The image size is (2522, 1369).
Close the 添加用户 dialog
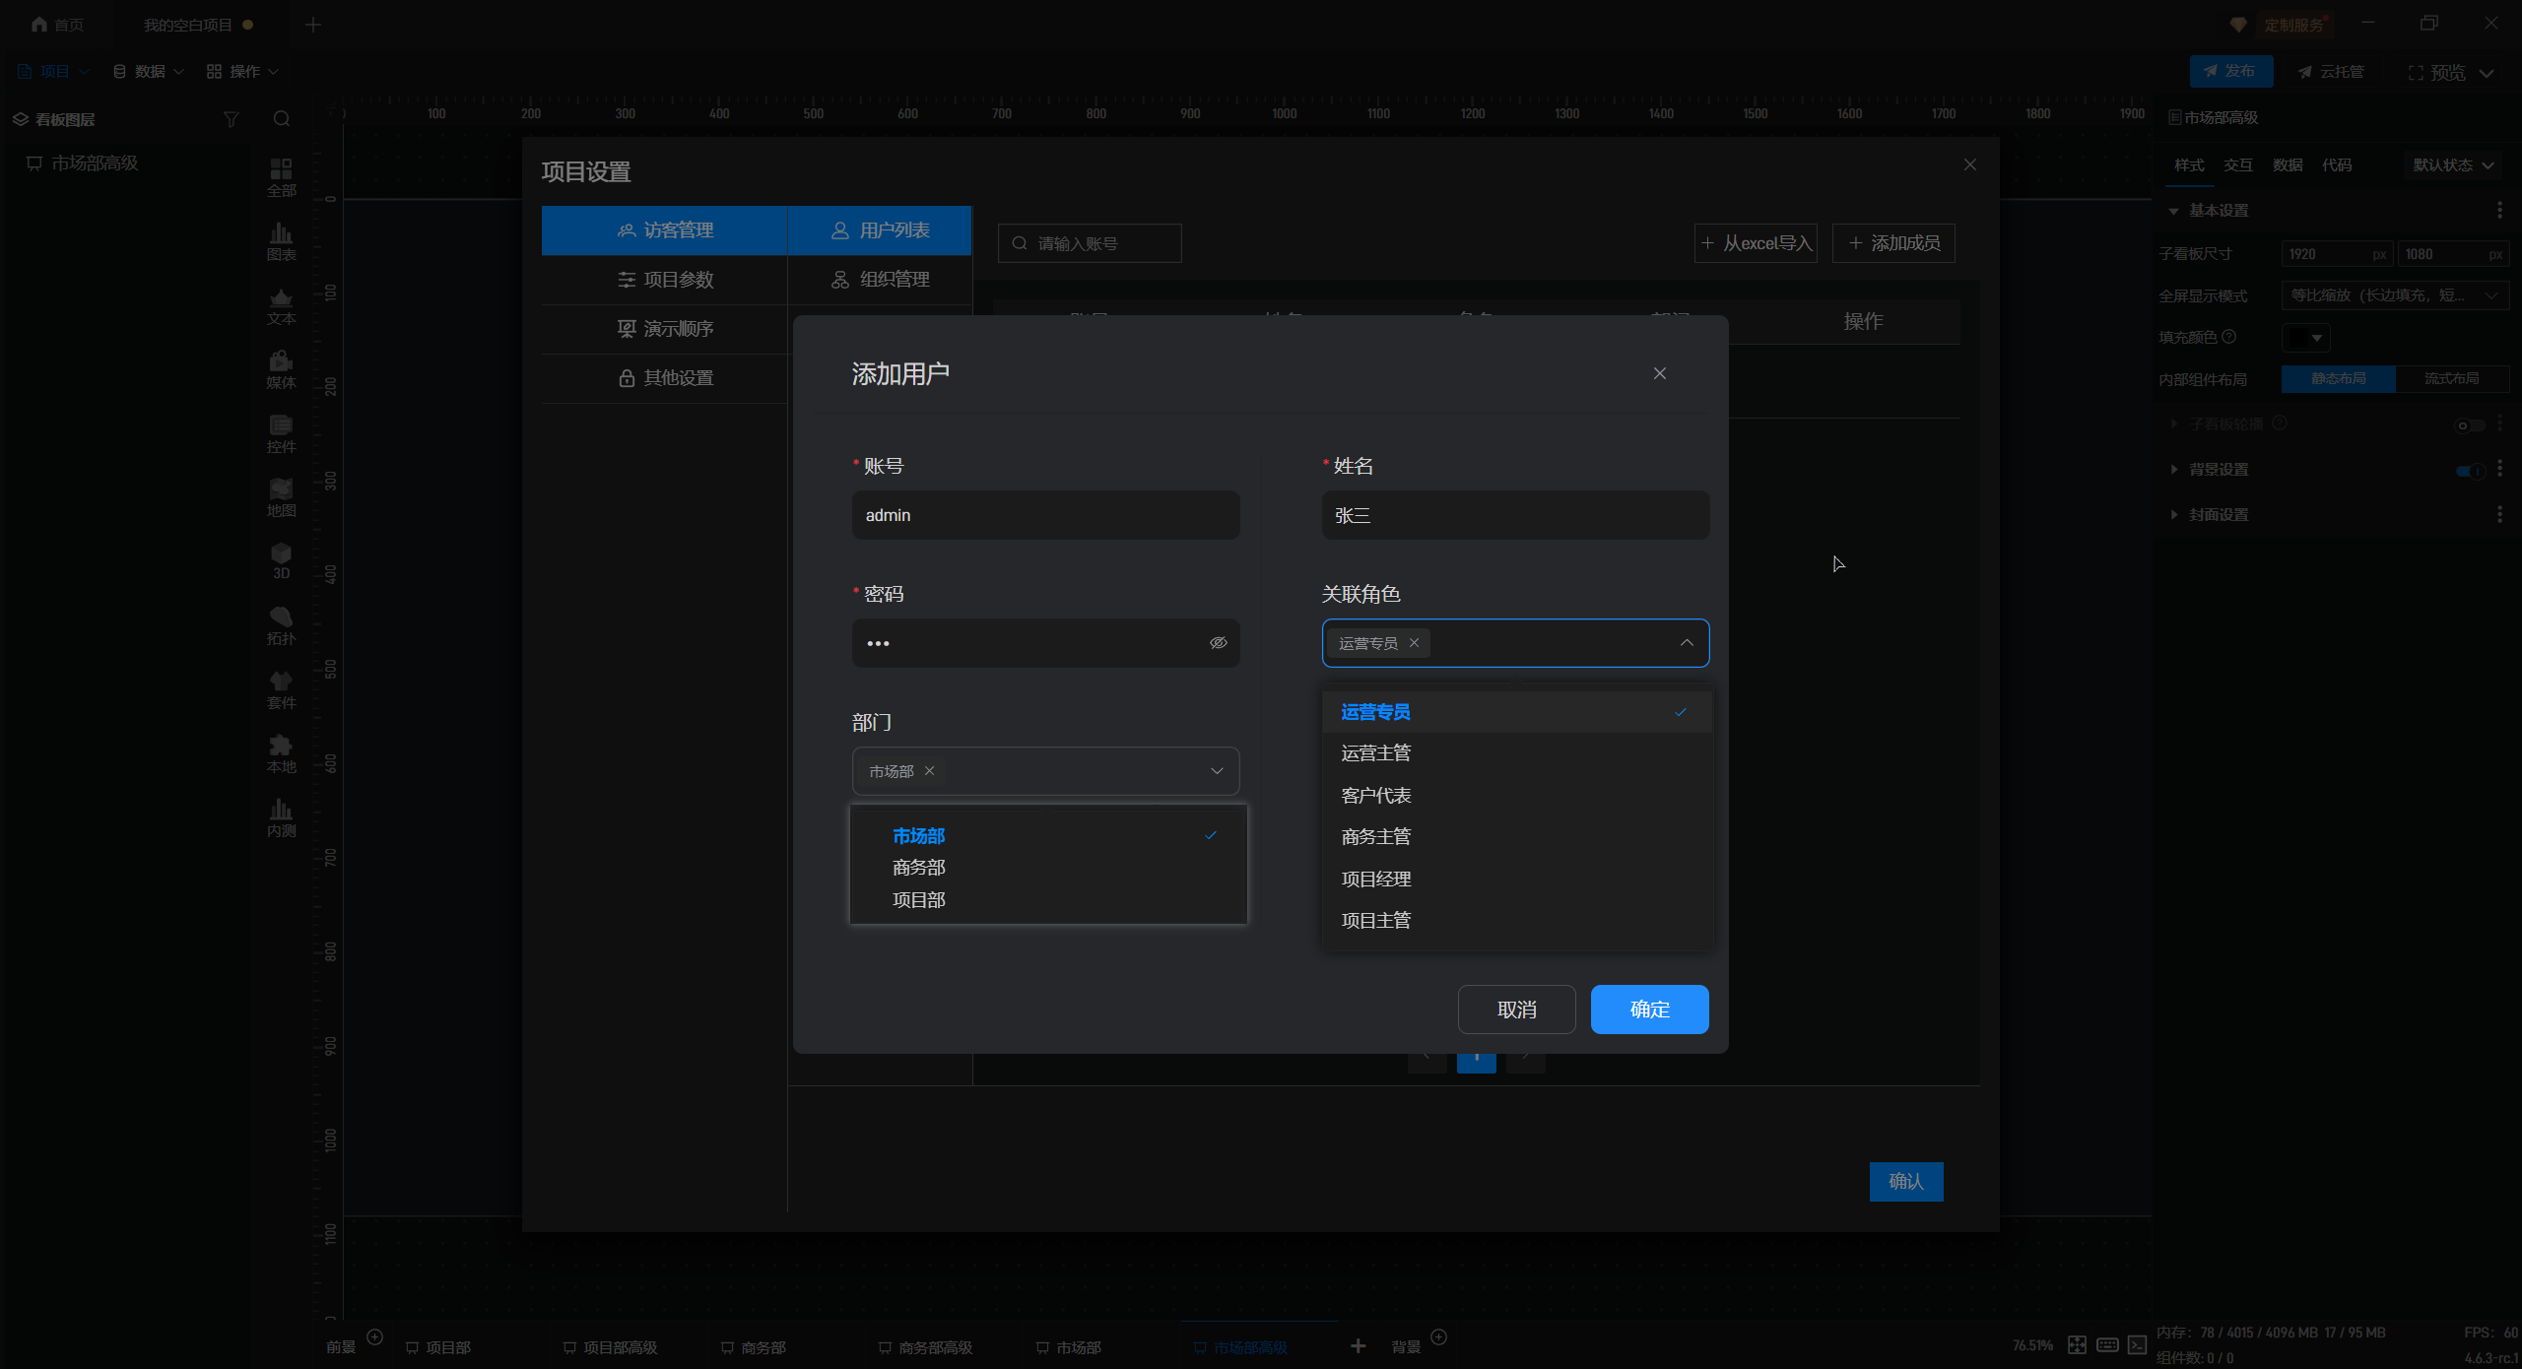pos(1659,373)
